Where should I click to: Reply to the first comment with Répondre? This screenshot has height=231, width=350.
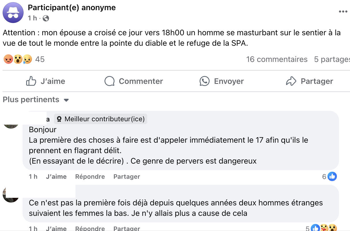click(x=90, y=177)
